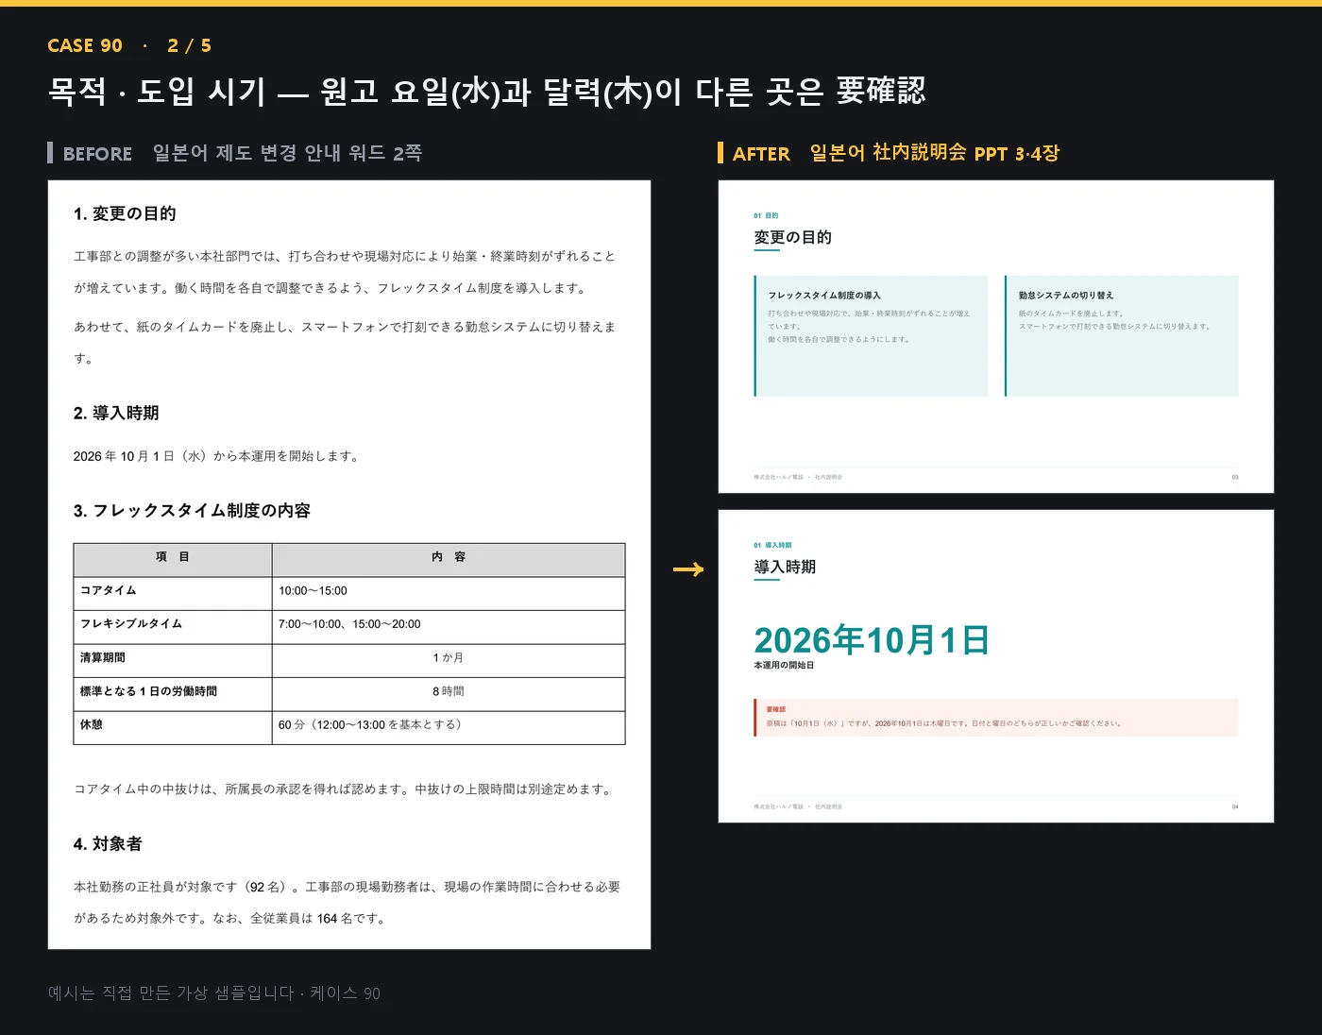Viewport: 1322px width, 1035px height.
Task: Click the "01 導入時期" slide section label
Action: [x=772, y=546]
